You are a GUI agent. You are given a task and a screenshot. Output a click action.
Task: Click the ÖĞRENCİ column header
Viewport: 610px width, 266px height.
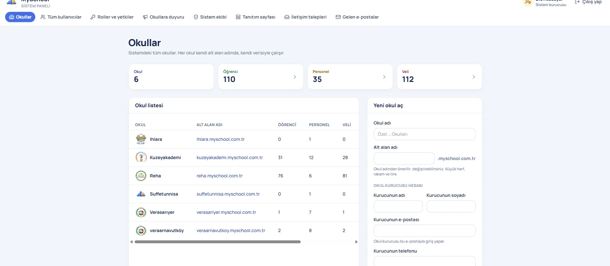(287, 125)
